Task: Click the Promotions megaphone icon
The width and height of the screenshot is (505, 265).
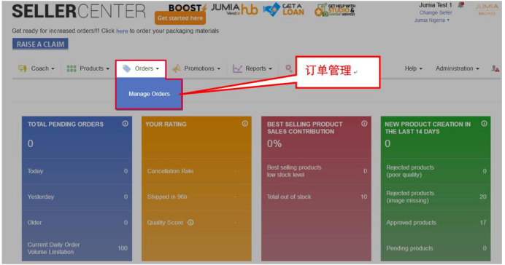Action: pos(176,68)
